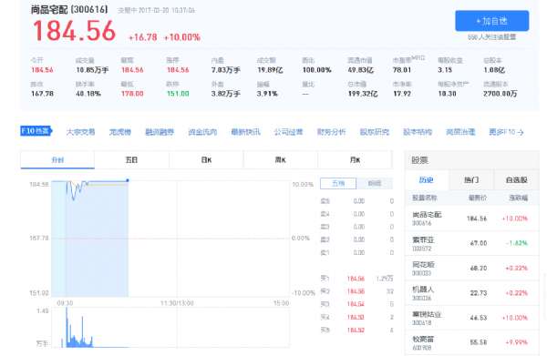Switch stock list to 自选股 tab
547x356 pixels.
click(x=517, y=180)
